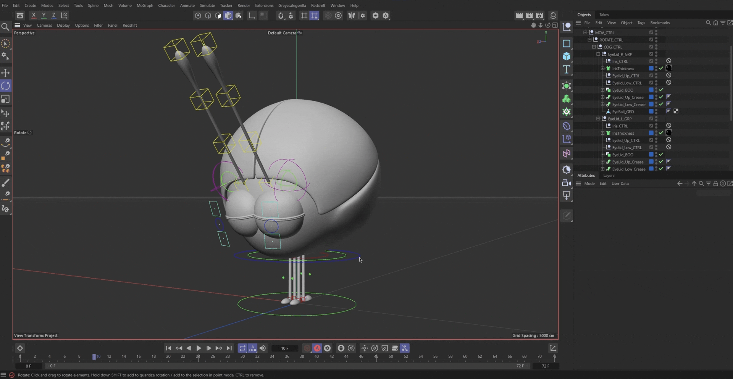Open the viewport Cameras menu

(44, 25)
